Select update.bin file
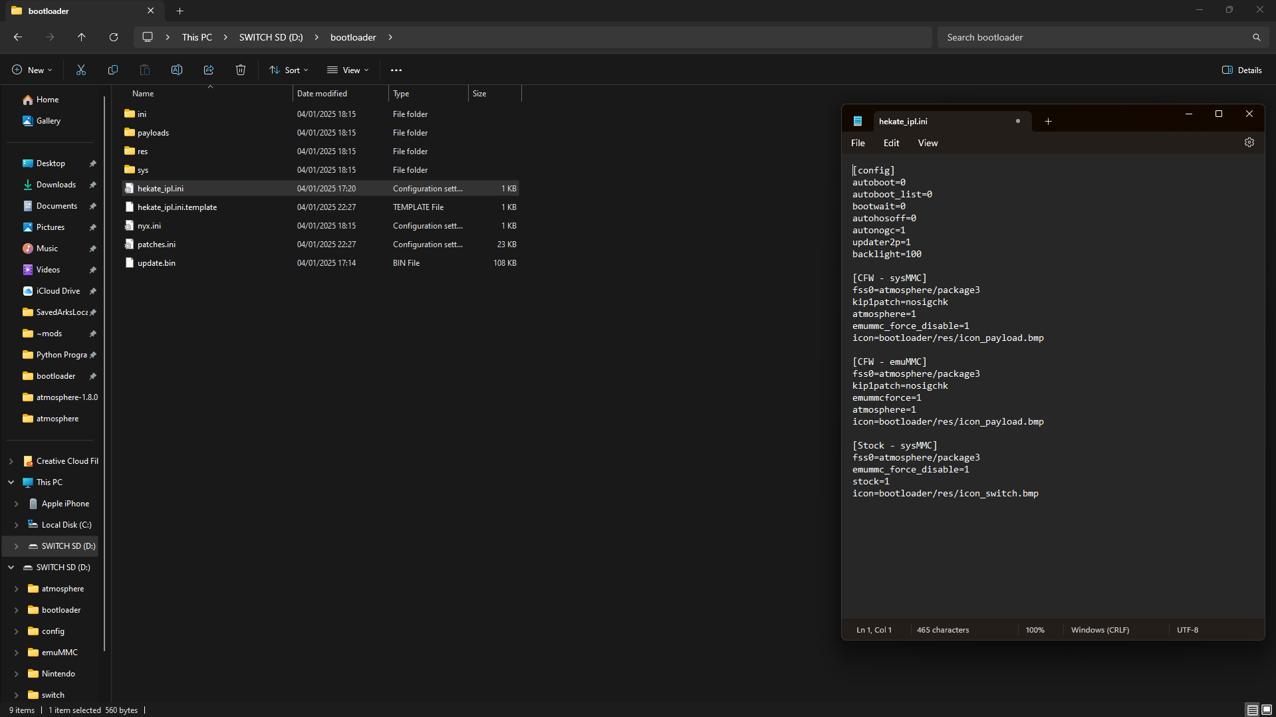The image size is (1276, 717). tap(320, 263)
